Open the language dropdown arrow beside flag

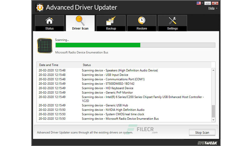(202, 3)
